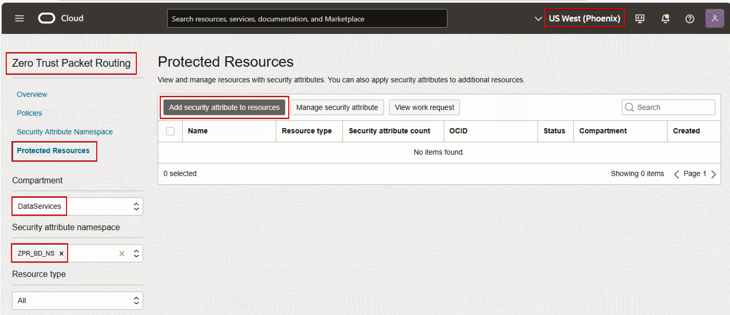Go to Overview in the sidebar
Viewport: 730px width, 315px height.
(32, 94)
